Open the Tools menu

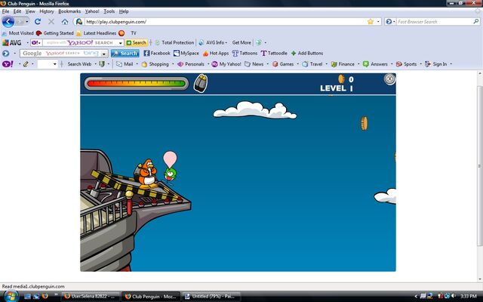click(109, 11)
